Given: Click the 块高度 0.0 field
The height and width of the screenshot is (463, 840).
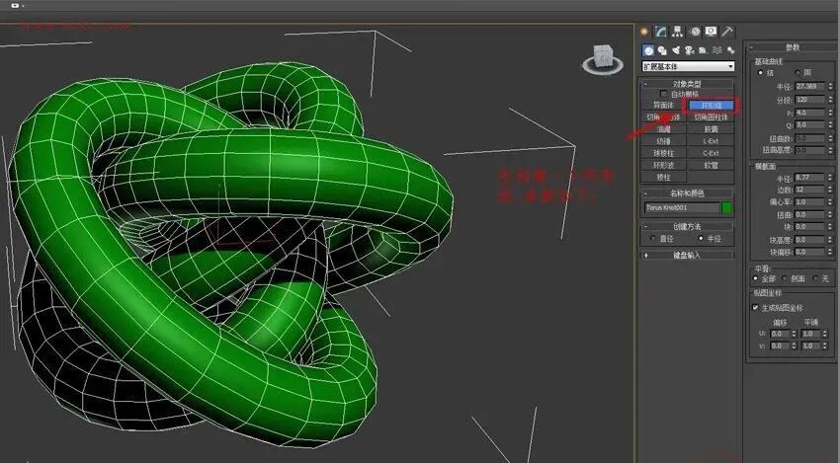Looking at the screenshot, I should tap(810, 239).
